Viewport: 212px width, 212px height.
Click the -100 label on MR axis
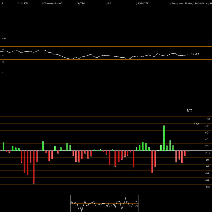208,187
